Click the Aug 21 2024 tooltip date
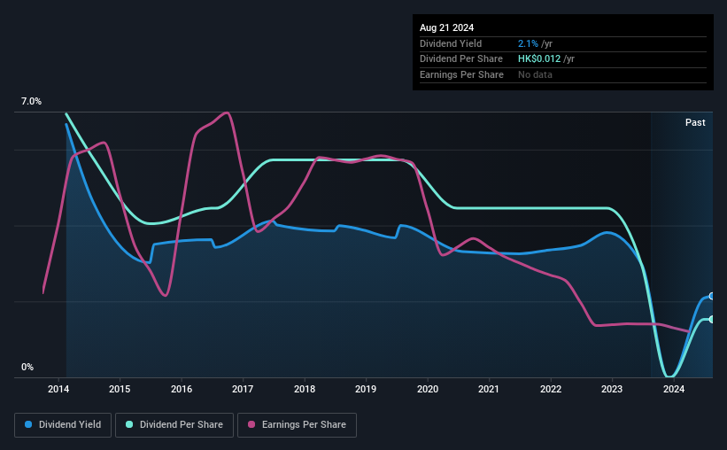727x450 pixels. point(446,27)
